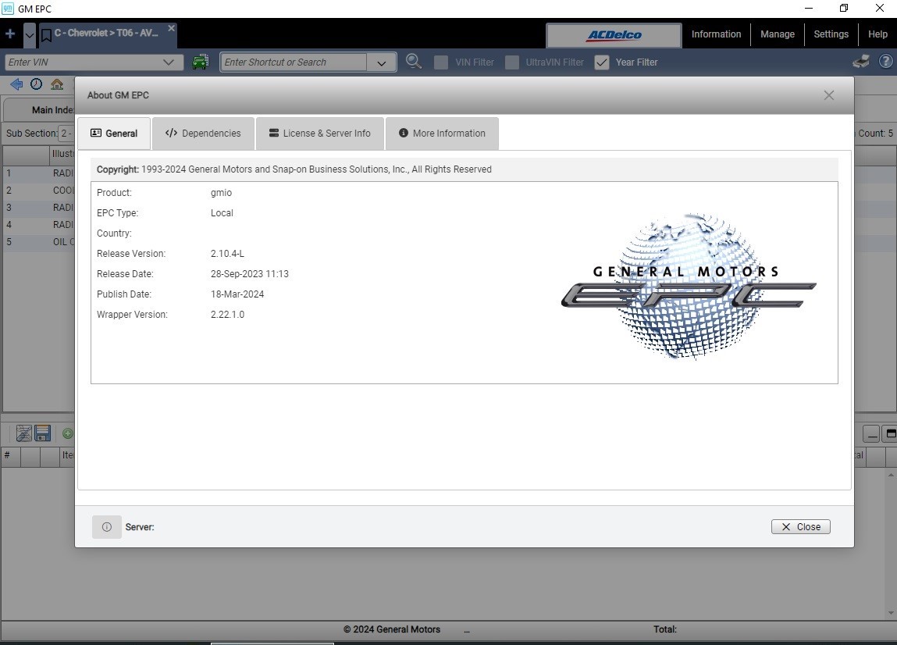Click the green vehicle selection icon
Image resolution: width=897 pixels, height=645 pixels.
coord(200,62)
